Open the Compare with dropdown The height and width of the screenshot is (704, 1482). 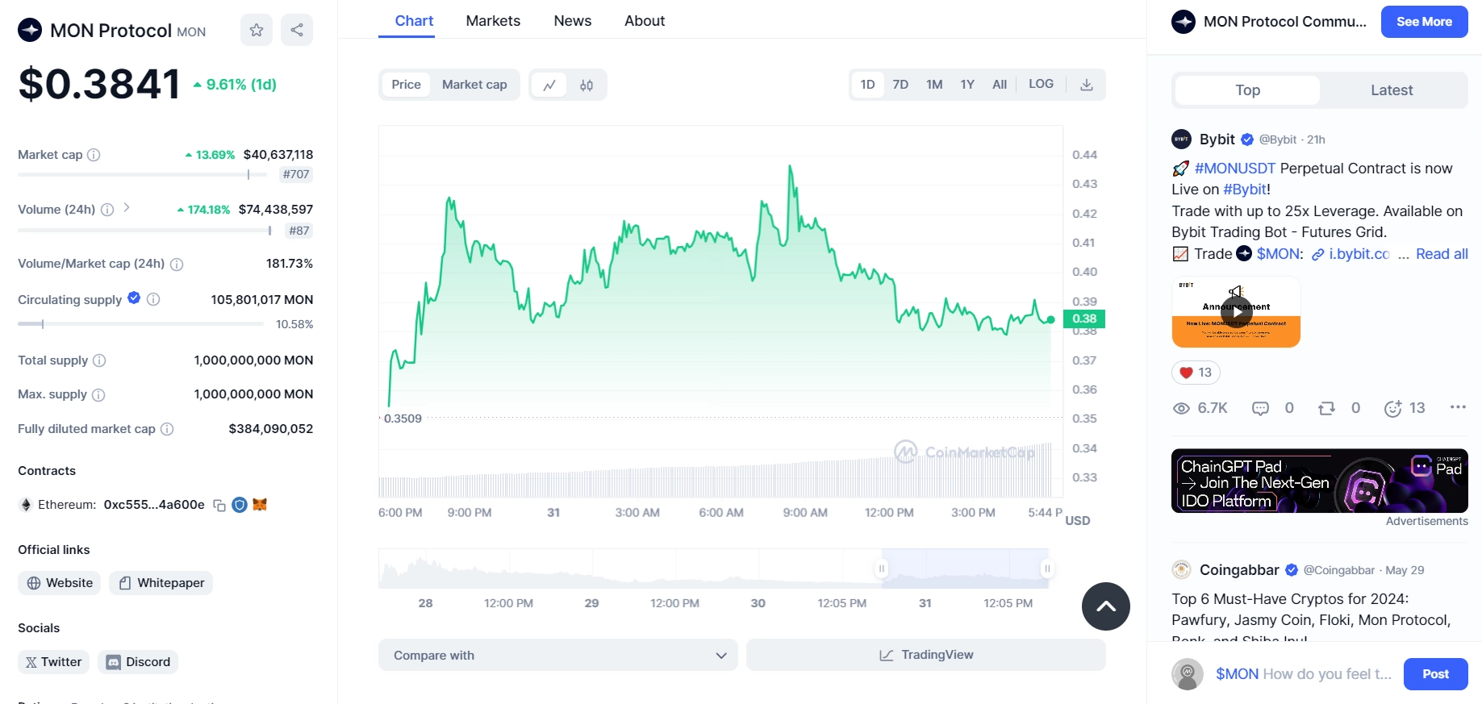pos(557,655)
